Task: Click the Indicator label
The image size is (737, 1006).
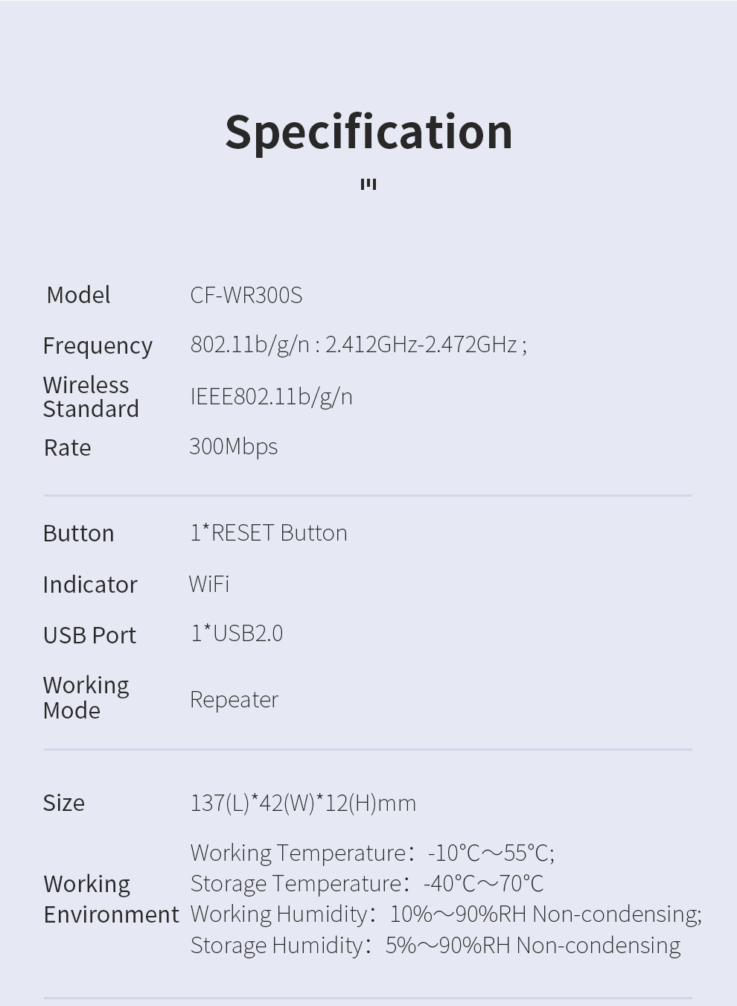Action: 90,585
